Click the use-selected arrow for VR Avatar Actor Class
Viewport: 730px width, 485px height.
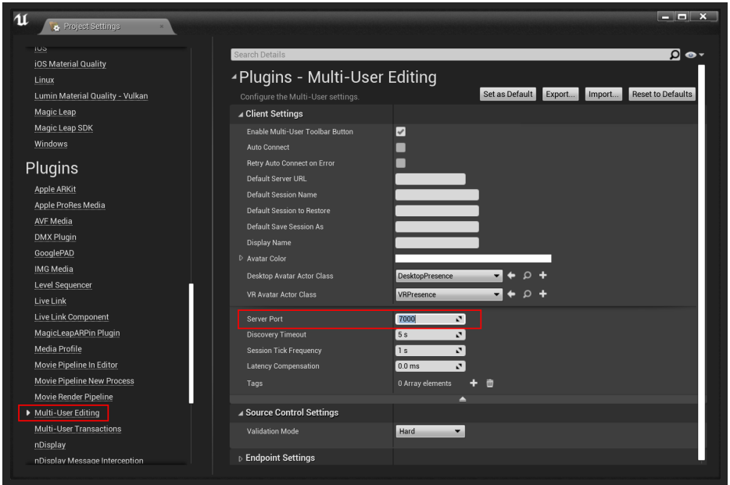coord(511,294)
